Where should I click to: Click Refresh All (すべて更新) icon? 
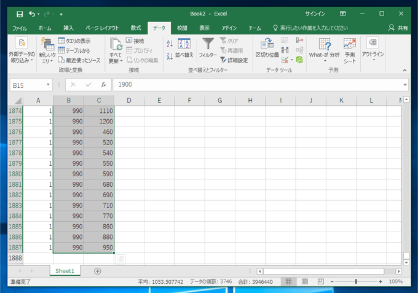(116, 44)
